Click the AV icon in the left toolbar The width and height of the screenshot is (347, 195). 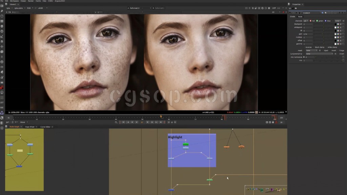click(x=2, y=102)
